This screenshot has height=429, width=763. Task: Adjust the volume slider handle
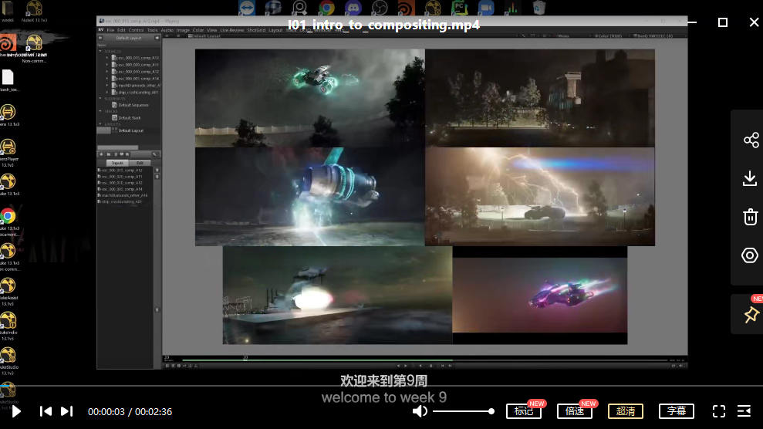[491, 411]
